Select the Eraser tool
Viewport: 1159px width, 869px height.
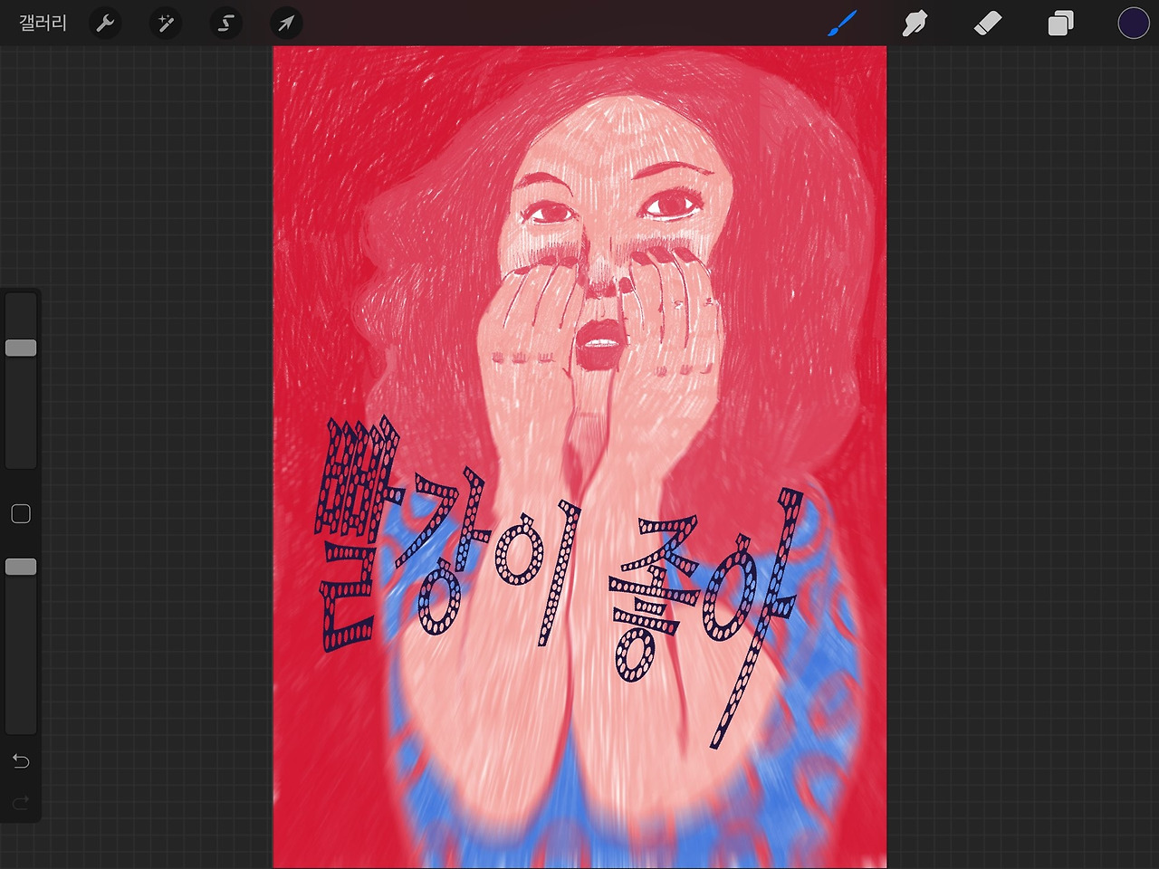pos(988,23)
